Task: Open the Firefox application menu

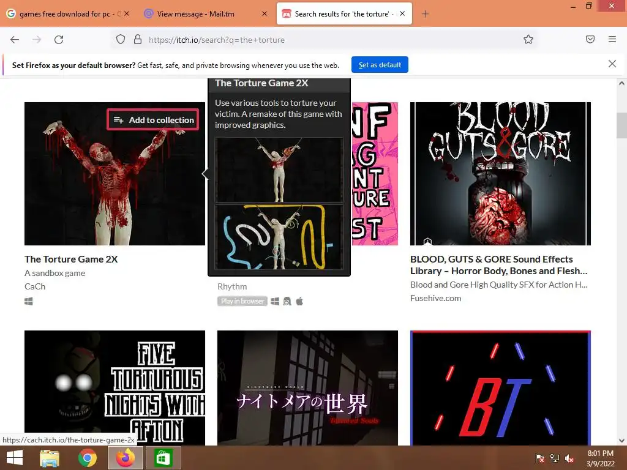Action: coord(612,39)
